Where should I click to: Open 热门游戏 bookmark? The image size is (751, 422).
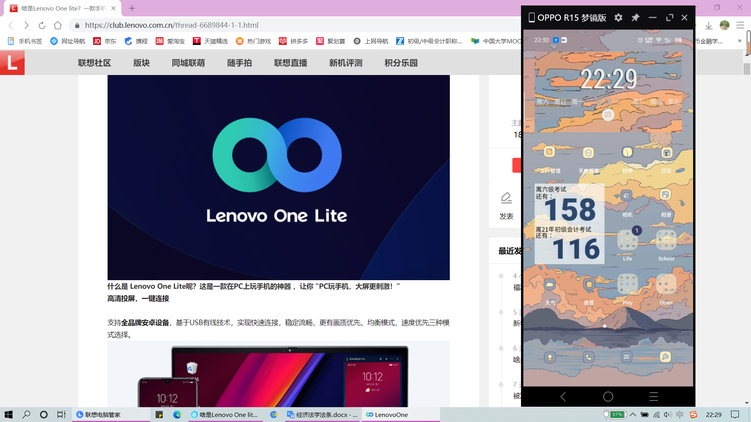[x=253, y=41]
